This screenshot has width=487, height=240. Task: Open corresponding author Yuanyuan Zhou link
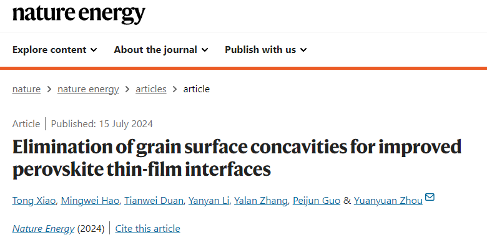coord(388,201)
